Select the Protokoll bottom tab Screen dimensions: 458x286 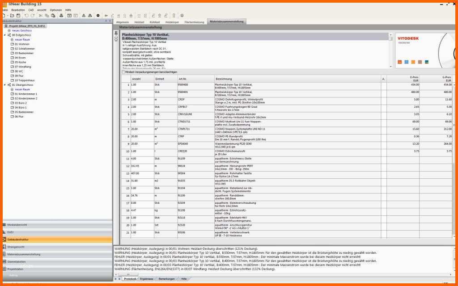(x=130, y=279)
